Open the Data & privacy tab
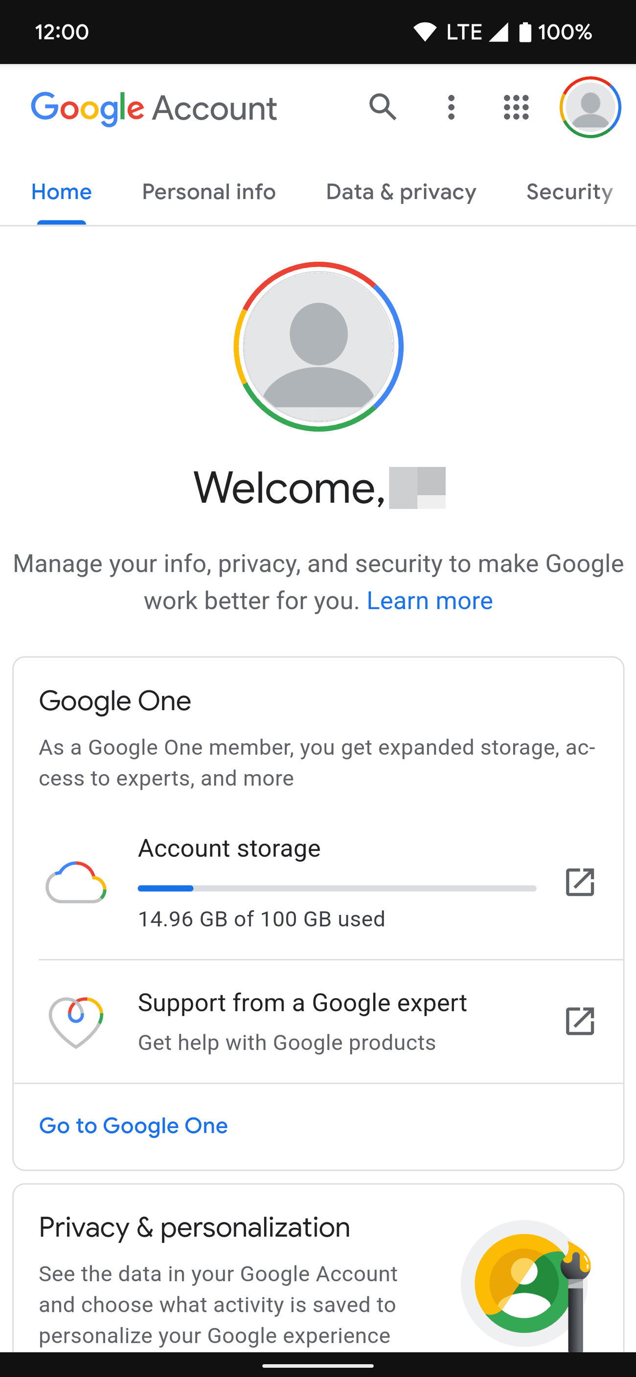 coord(401,192)
